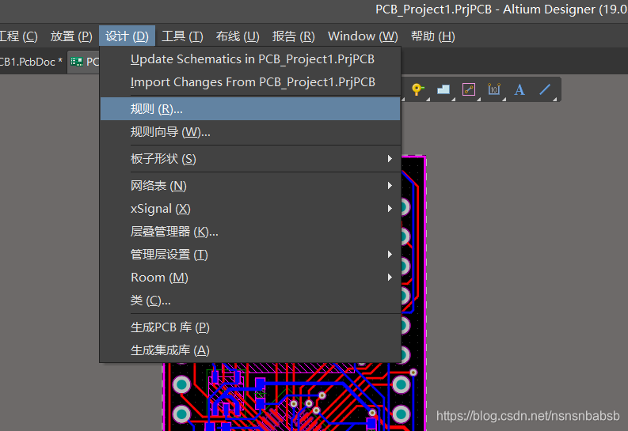Open the 帮助 (H) menu
Viewport: 628px width, 431px height.
(433, 36)
